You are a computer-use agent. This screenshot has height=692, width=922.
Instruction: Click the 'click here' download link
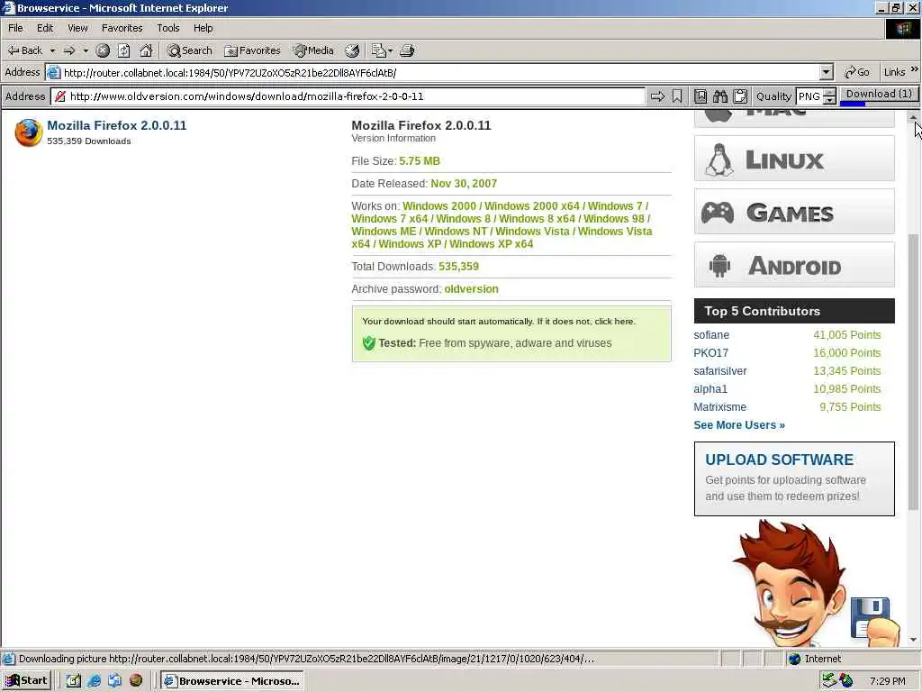(614, 322)
